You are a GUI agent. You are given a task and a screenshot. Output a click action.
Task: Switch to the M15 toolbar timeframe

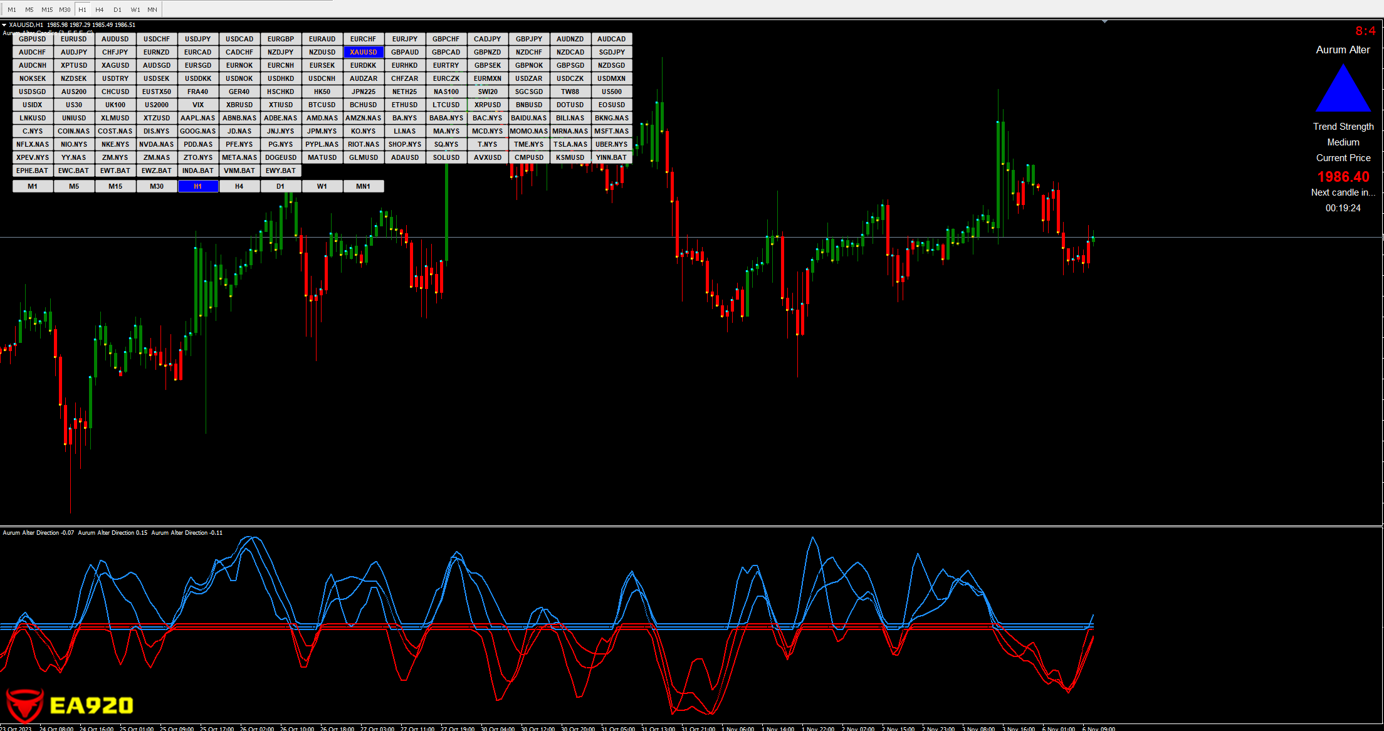pyautogui.click(x=47, y=9)
